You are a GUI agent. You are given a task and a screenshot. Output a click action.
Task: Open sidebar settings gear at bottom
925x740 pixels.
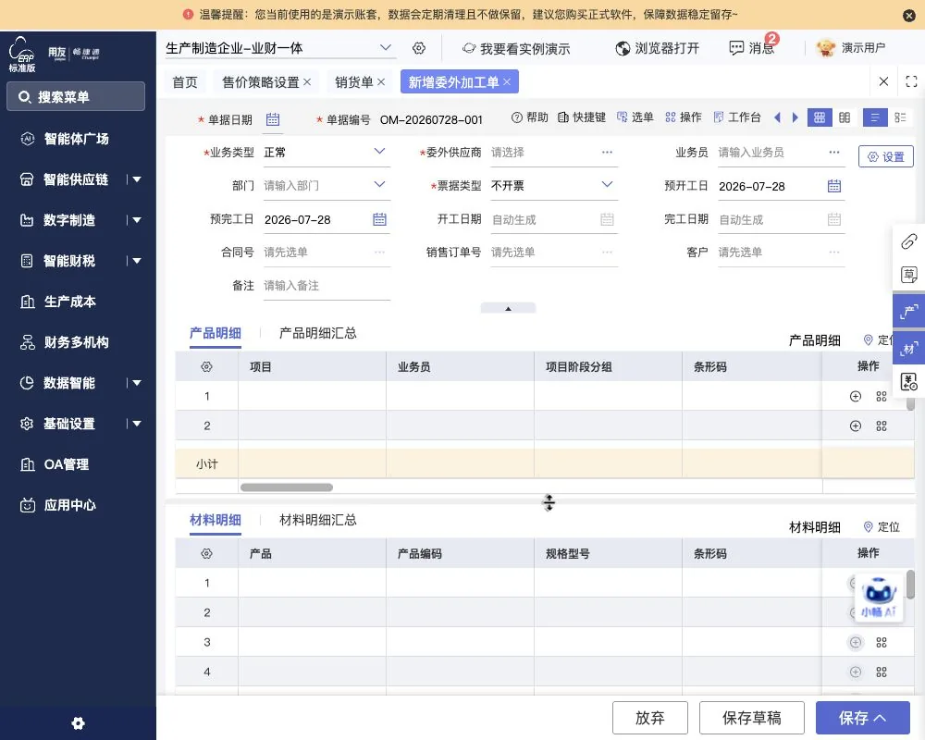[x=78, y=722]
